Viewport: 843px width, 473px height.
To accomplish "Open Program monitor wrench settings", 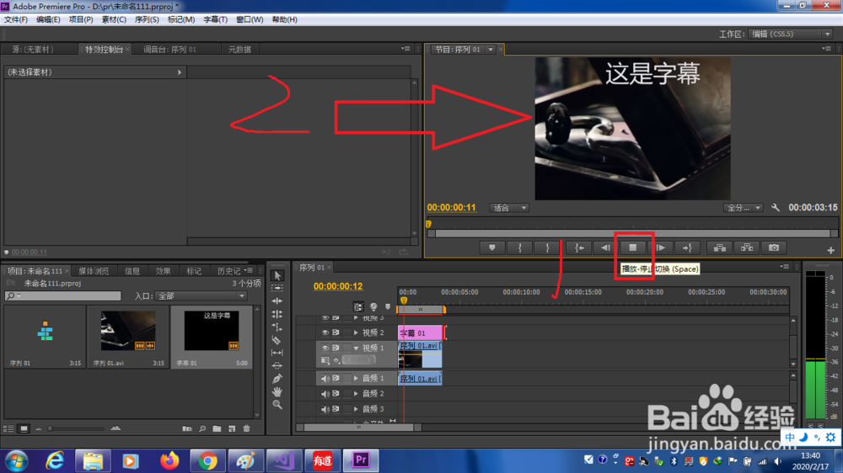I will click(776, 207).
